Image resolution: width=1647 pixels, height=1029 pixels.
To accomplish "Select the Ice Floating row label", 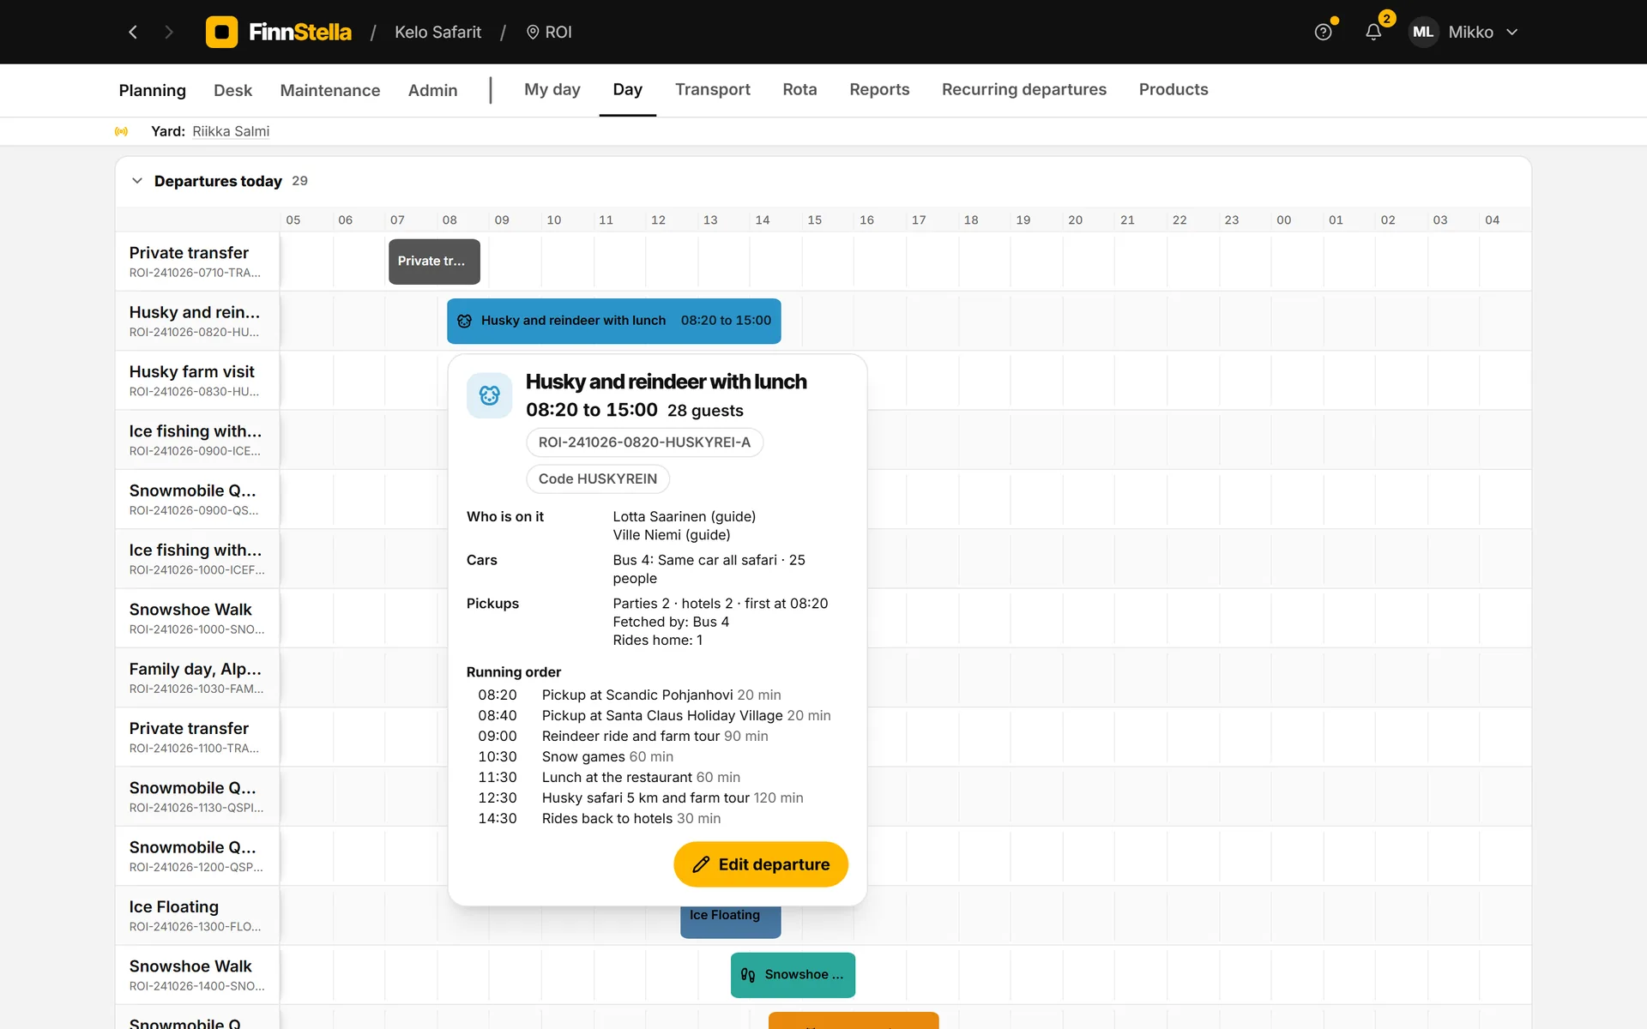I will click(197, 915).
